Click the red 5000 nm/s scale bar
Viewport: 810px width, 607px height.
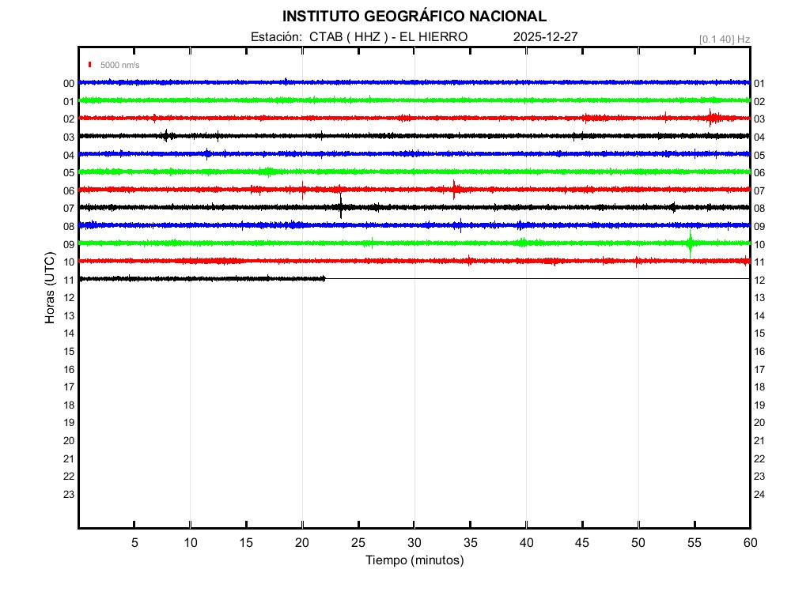(x=90, y=65)
